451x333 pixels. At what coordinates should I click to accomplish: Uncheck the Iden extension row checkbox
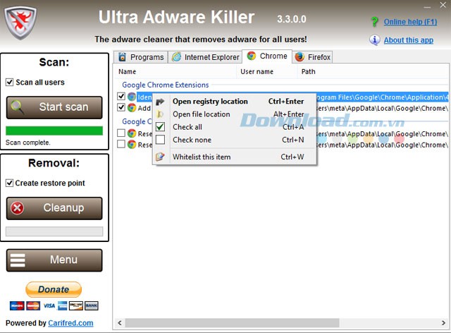121,96
